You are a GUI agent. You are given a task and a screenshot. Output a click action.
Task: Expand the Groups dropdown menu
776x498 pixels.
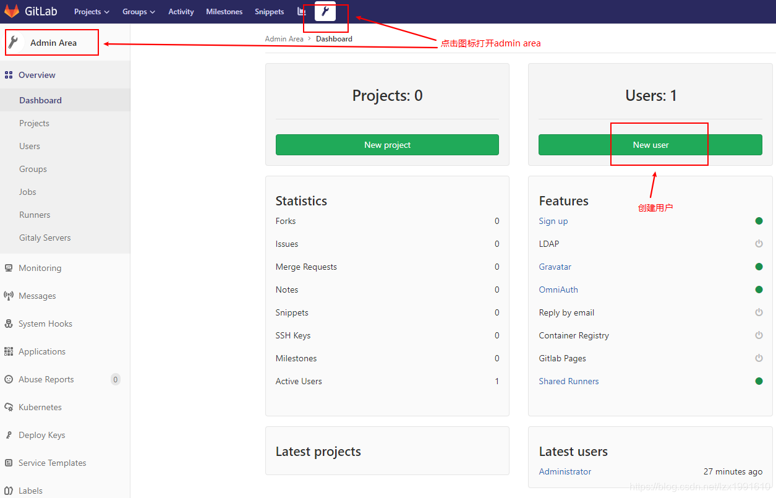tap(138, 11)
